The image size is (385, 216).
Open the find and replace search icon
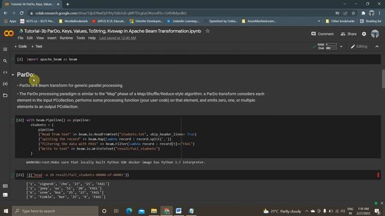point(5,61)
